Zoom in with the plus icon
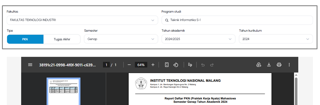This screenshot has width=320, height=105. [x=153, y=65]
